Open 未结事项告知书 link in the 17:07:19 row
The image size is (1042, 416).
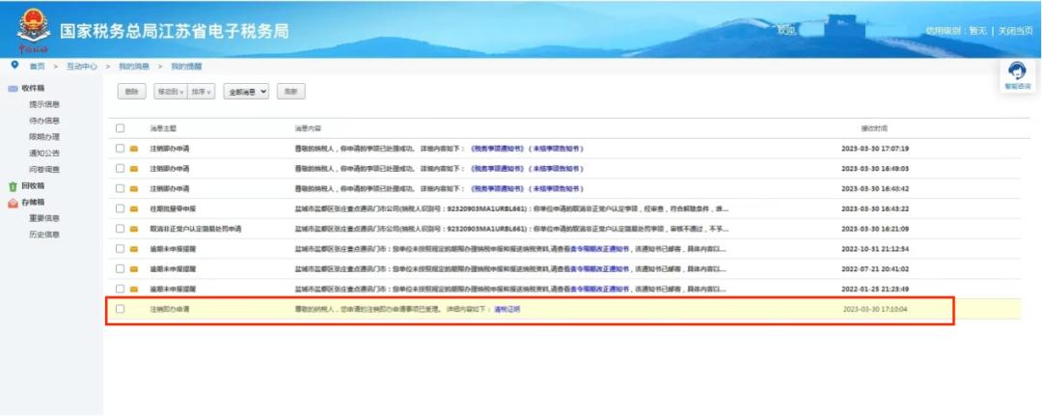coord(556,149)
